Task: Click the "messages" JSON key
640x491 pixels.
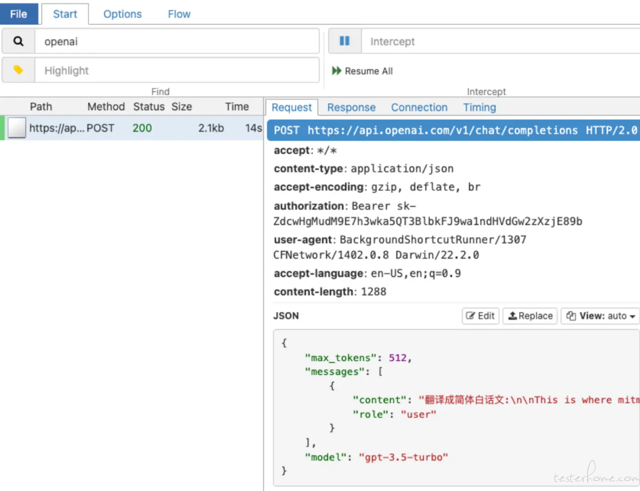Action: (x=334, y=372)
